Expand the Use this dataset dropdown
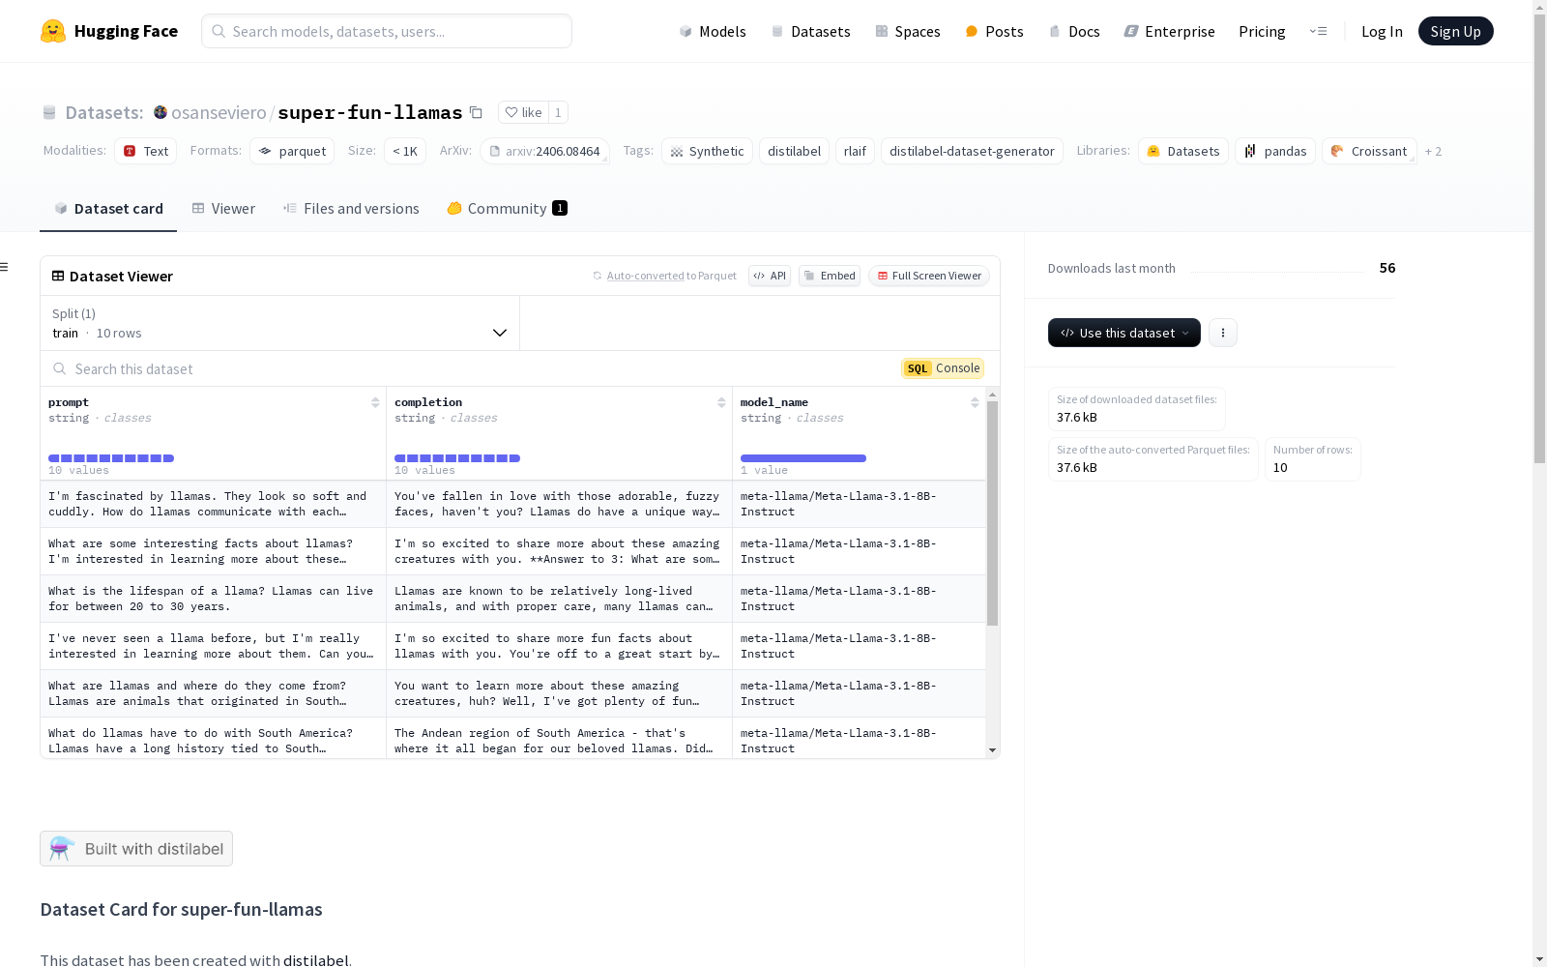This screenshot has width=1547, height=967. point(1124,333)
